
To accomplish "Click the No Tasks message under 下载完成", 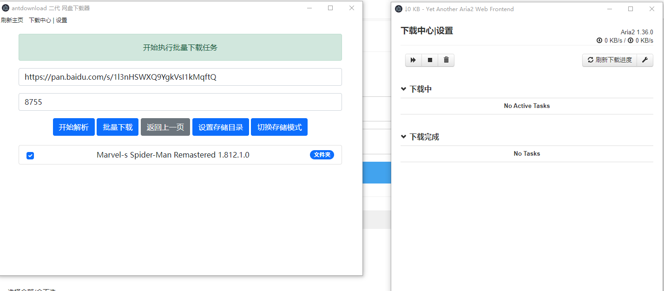I will (x=527, y=154).
